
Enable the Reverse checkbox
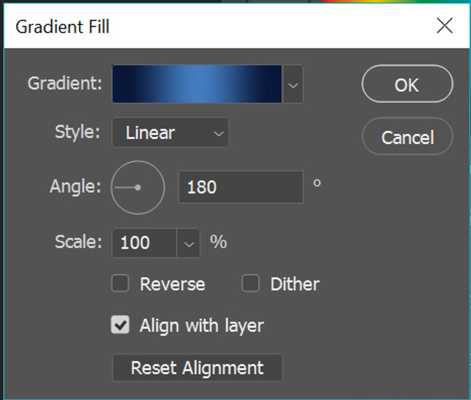120,284
